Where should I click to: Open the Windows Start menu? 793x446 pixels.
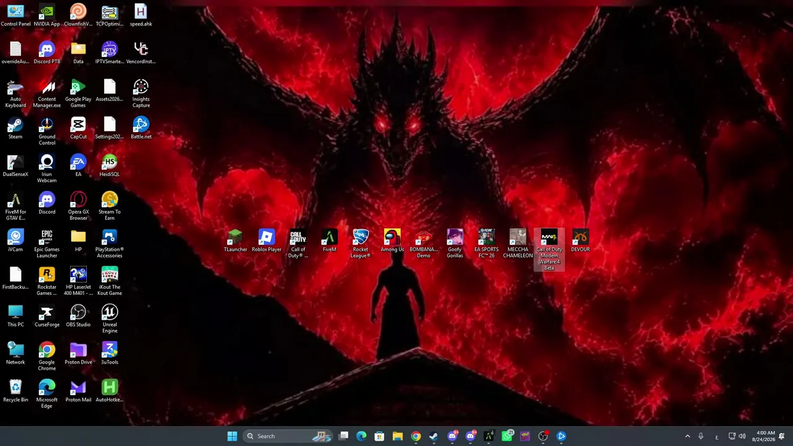click(232, 436)
